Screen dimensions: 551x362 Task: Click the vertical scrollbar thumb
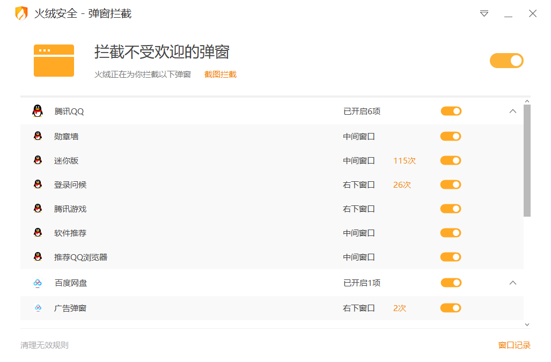coord(527,160)
